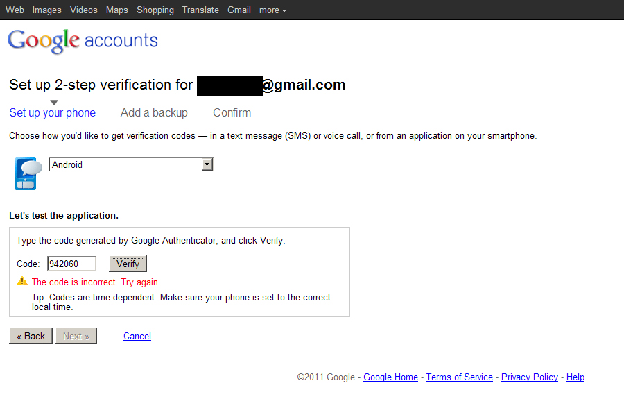The height and width of the screenshot is (399, 624).
Task: Click the '©2011 Google' footer text
Action: (x=326, y=377)
